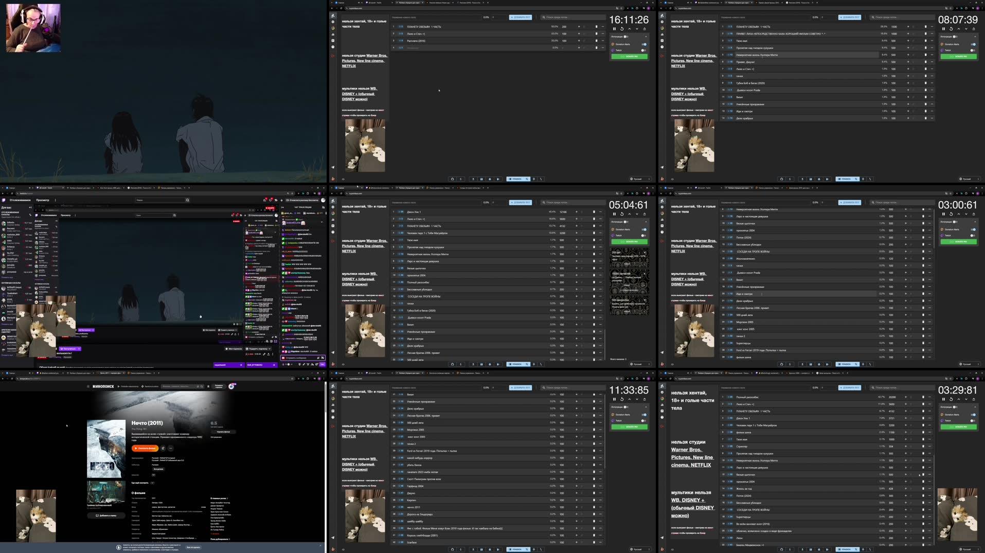Open the profile avatar on the Twitch top bar

[323, 200]
